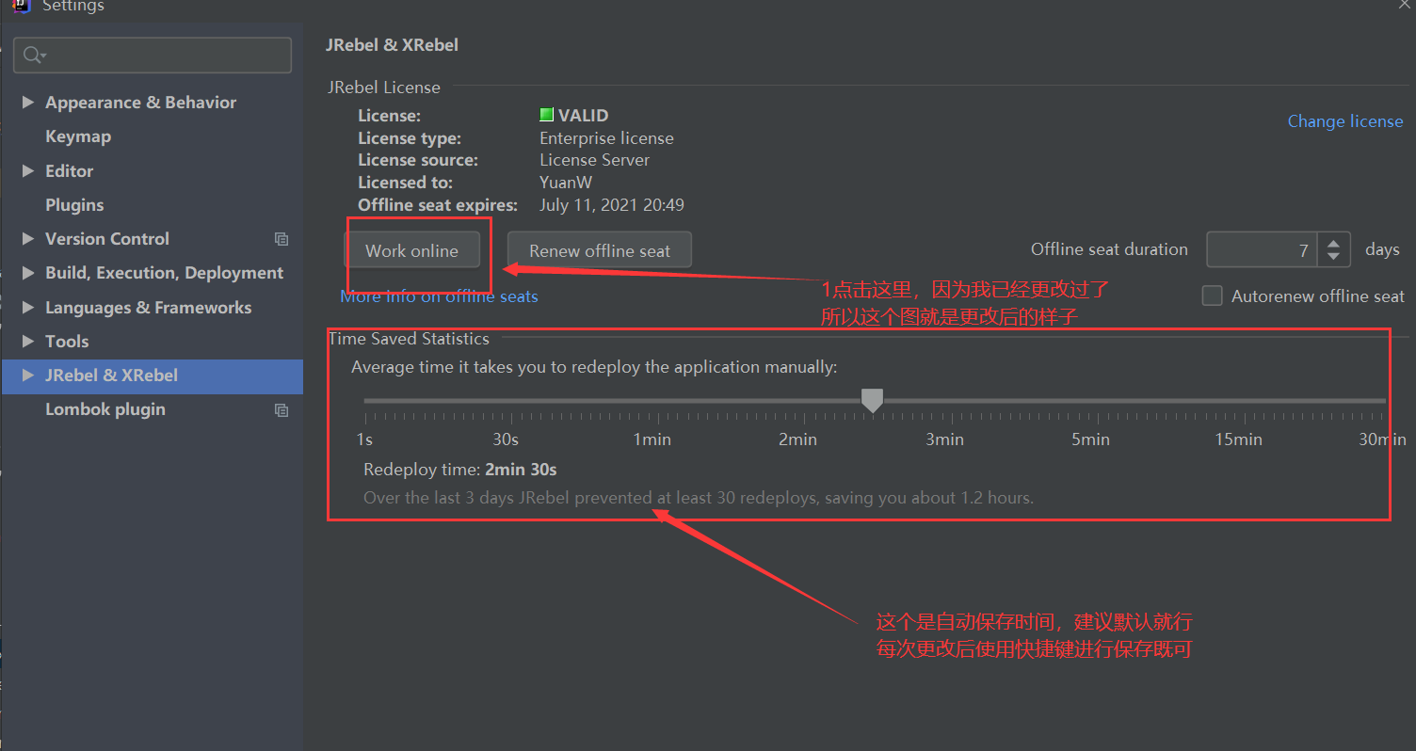Screen dimensions: 1416x751
Task: Click the 15min tick label on slider
Action: click(x=1238, y=439)
